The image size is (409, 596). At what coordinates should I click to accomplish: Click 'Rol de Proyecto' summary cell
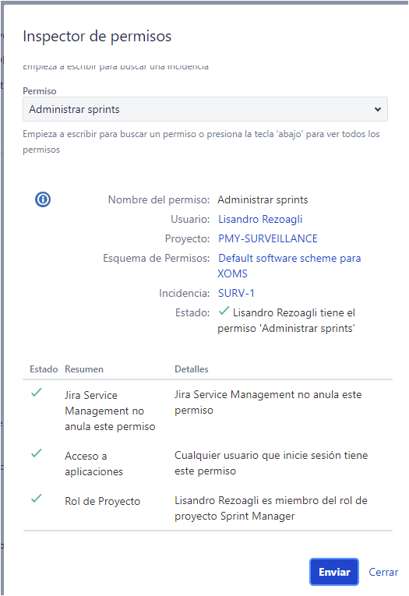coord(102,502)
